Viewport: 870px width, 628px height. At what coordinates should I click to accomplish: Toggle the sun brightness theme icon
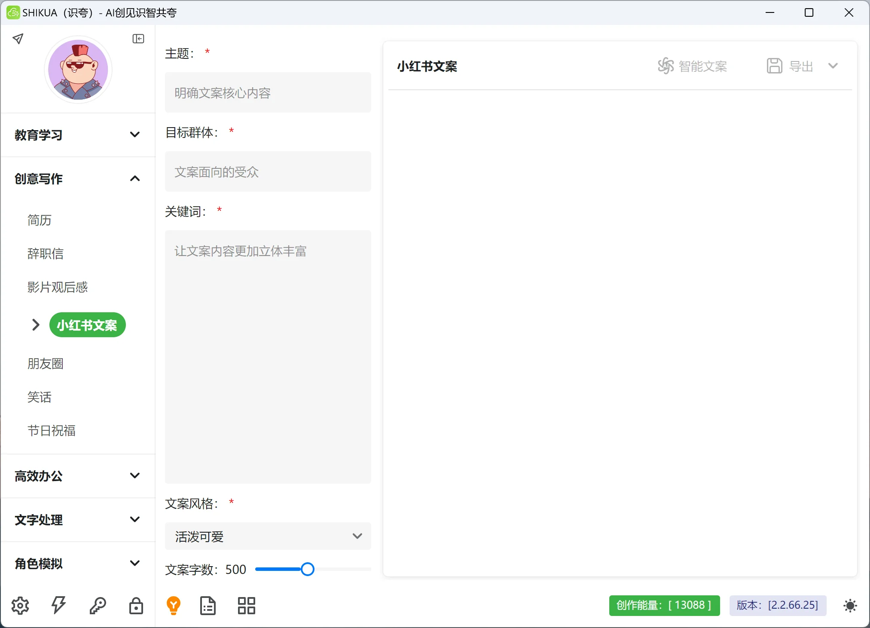coord(850,606)
